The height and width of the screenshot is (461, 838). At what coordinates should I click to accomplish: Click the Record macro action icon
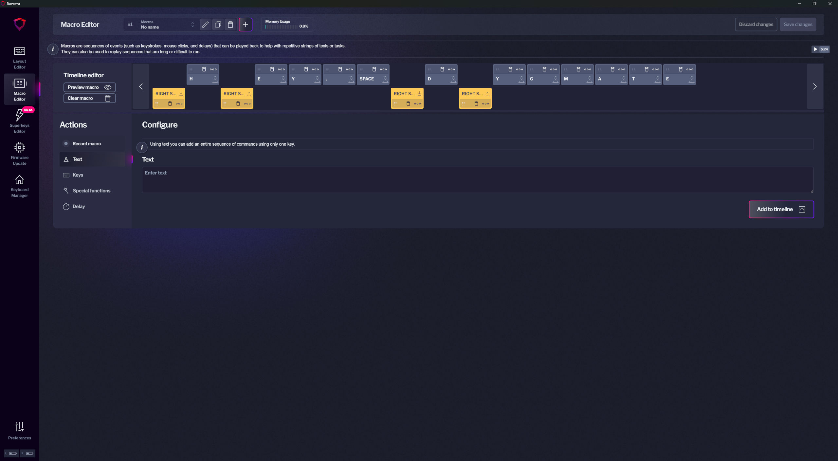pos(66,143)
